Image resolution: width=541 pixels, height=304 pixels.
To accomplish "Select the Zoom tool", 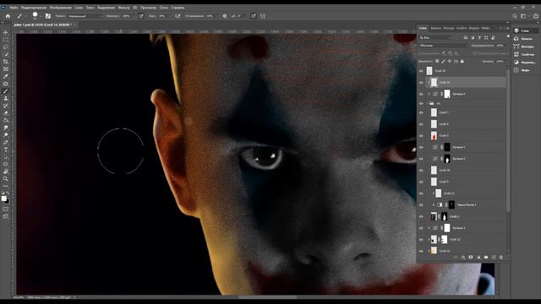I will pos(6,178).
